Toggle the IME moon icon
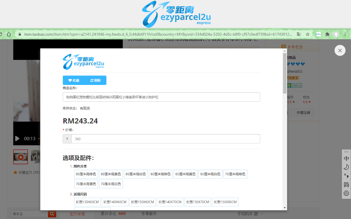Screen dimensions: 351x219 (x=346, y=167)
